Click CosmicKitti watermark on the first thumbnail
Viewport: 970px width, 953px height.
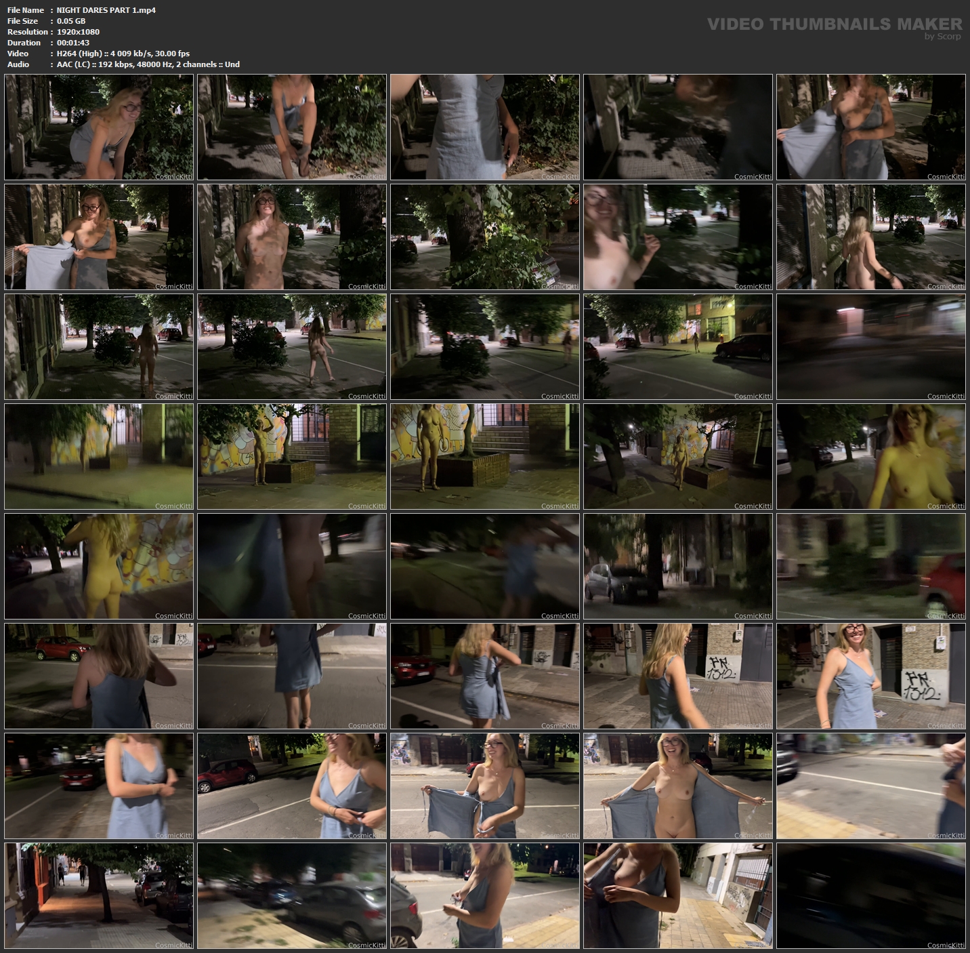[x=173, y=176]
